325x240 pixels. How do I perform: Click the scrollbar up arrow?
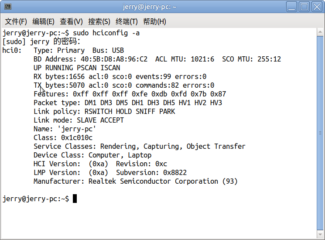(320, 32)
